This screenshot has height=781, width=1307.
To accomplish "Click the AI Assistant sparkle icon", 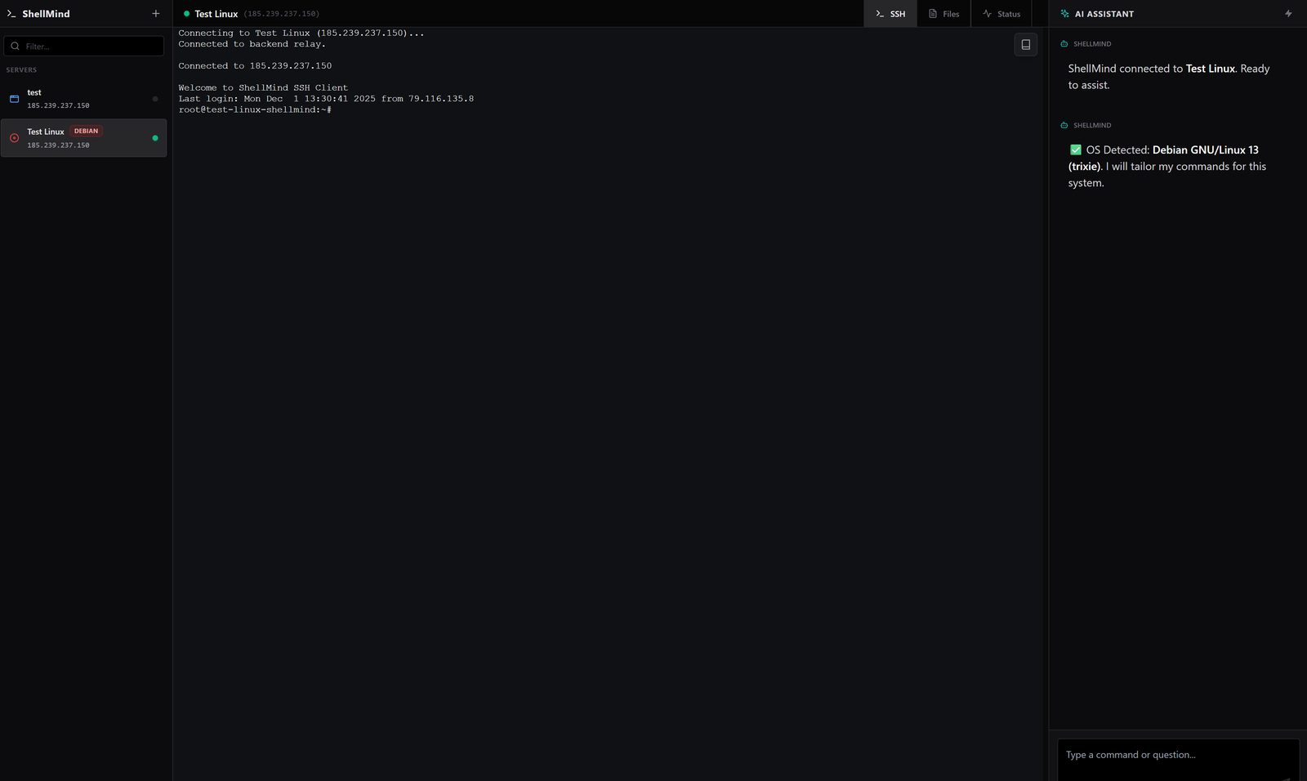I will tap(1064, 13).
